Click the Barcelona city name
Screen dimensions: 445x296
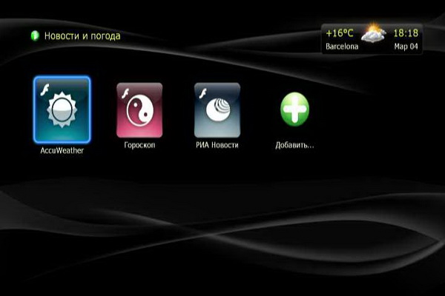[342, 47]
